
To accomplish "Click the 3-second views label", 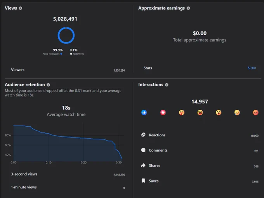I will 24,174.
